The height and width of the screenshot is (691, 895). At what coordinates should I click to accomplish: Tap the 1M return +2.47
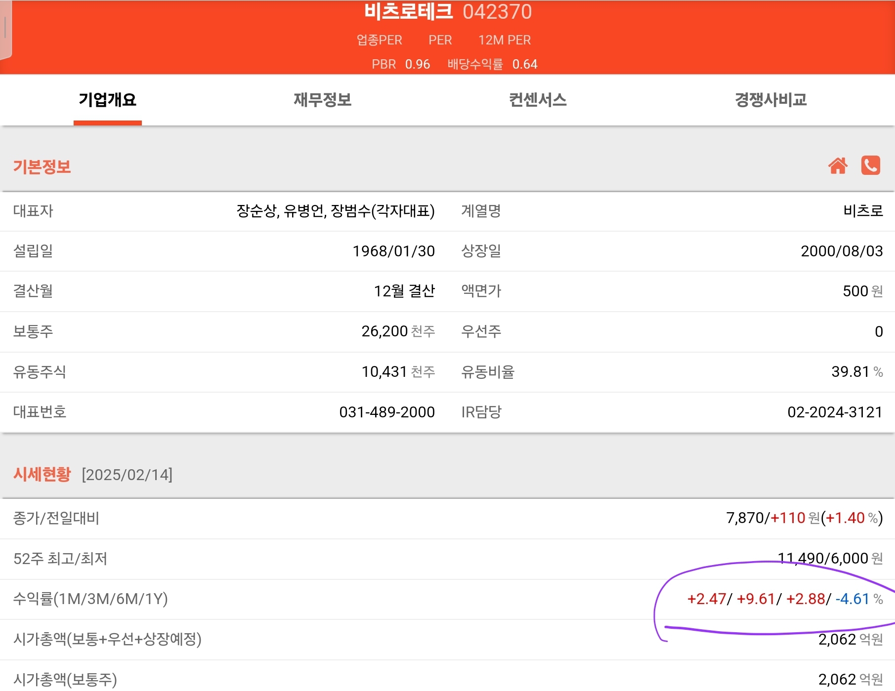[x=706, y=599]
